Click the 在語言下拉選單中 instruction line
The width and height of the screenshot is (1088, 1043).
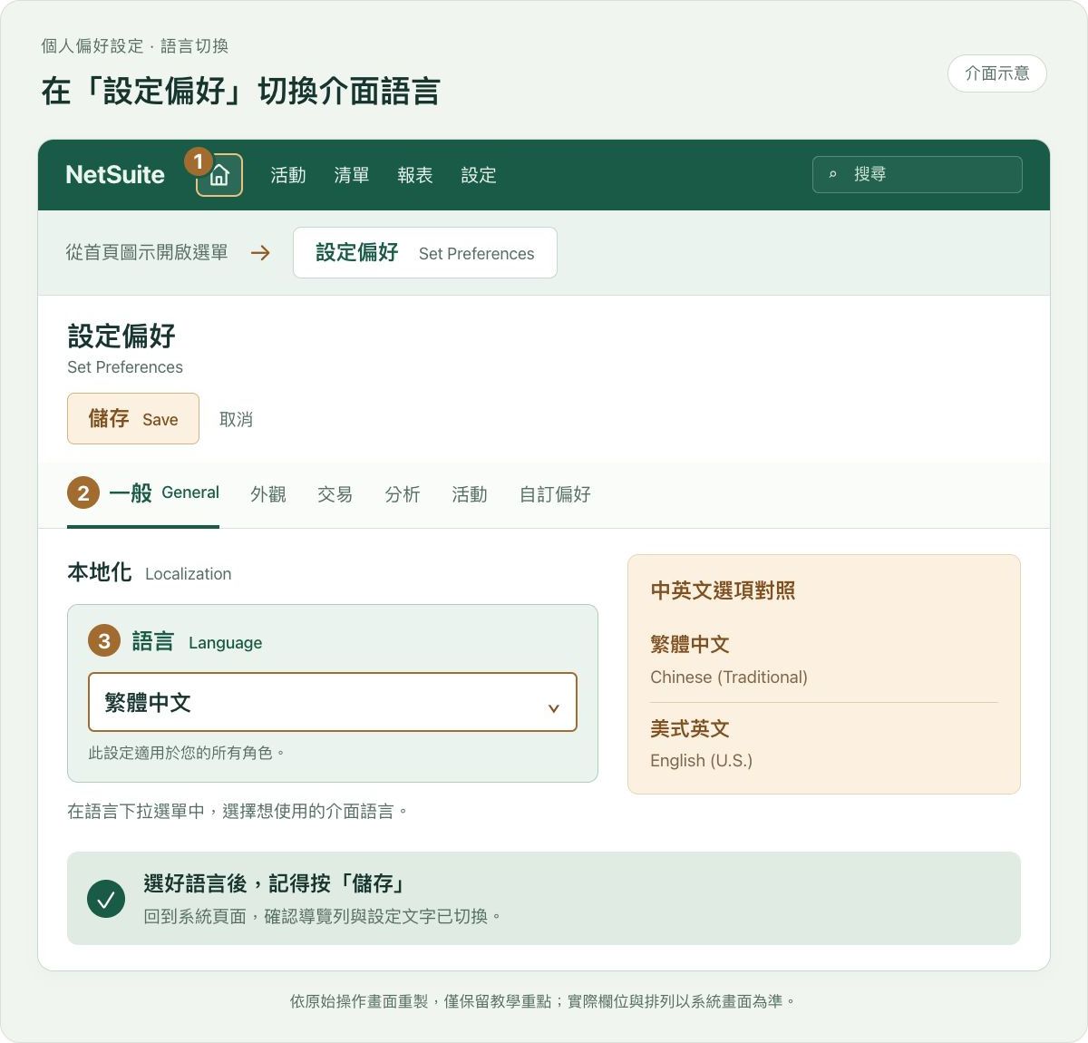(238, 811)
